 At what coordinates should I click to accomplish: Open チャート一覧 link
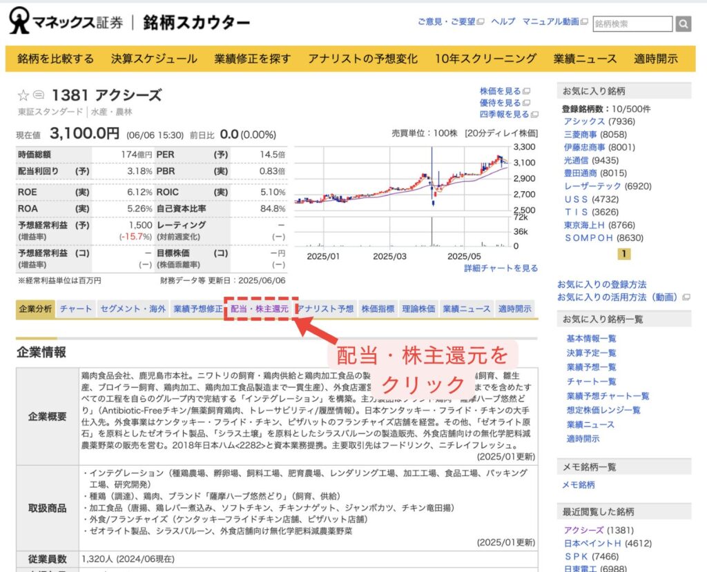pos(591,382)
